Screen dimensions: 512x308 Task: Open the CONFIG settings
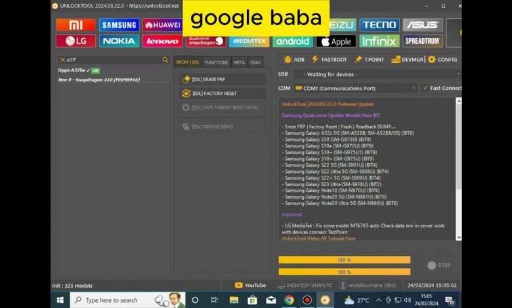coord(442,60)
